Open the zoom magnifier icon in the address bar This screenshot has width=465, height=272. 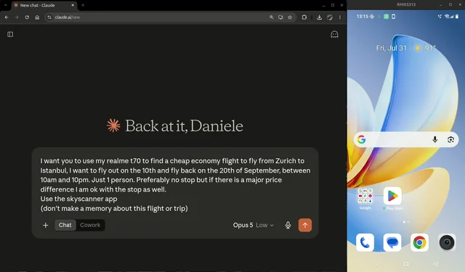[271, 17]
